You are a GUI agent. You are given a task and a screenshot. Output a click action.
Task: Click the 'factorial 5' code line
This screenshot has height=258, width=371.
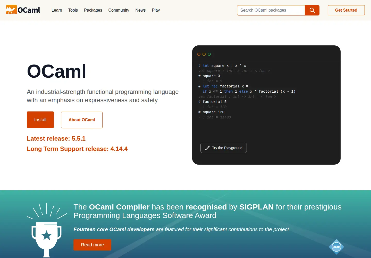[x=212, y=102]
